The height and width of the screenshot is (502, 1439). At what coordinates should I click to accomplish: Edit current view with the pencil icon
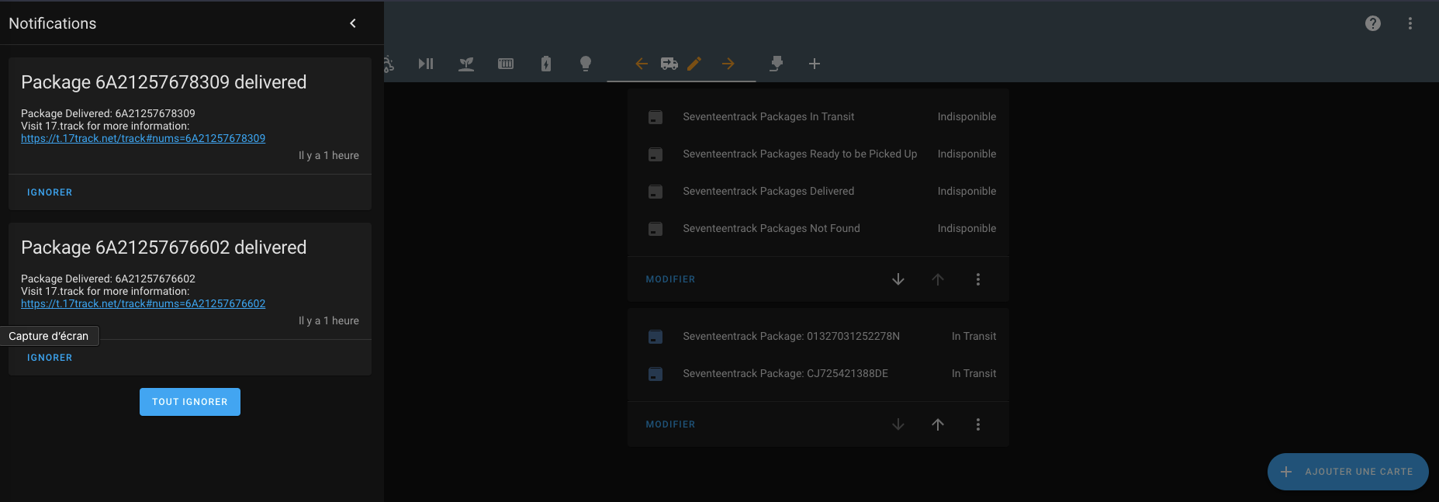(x=694, y=64)
